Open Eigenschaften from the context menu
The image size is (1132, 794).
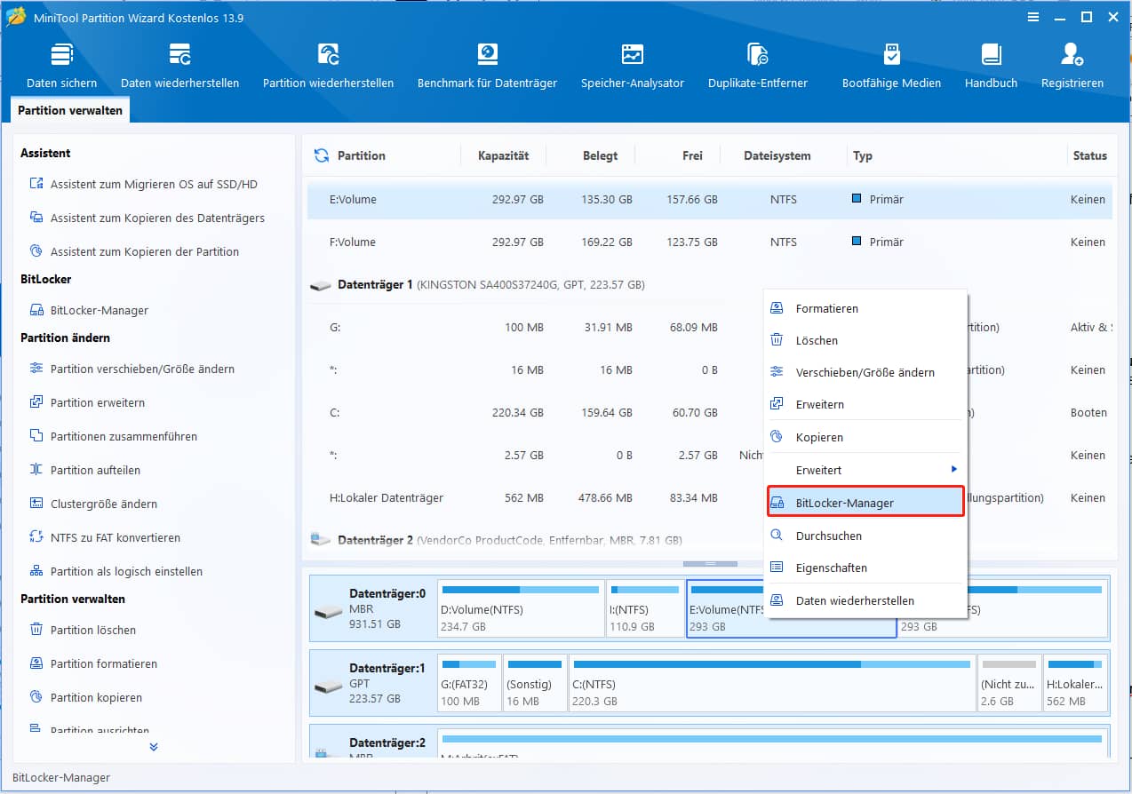(865, 568)
